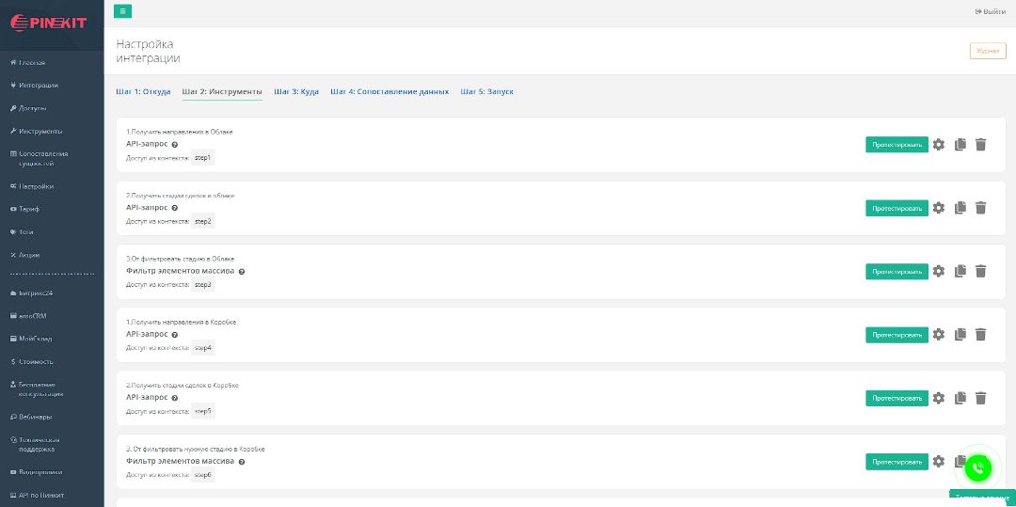Open settings gear for step1 API-запрос
This screenshot has width=1016, height=507.
point(938,145)
